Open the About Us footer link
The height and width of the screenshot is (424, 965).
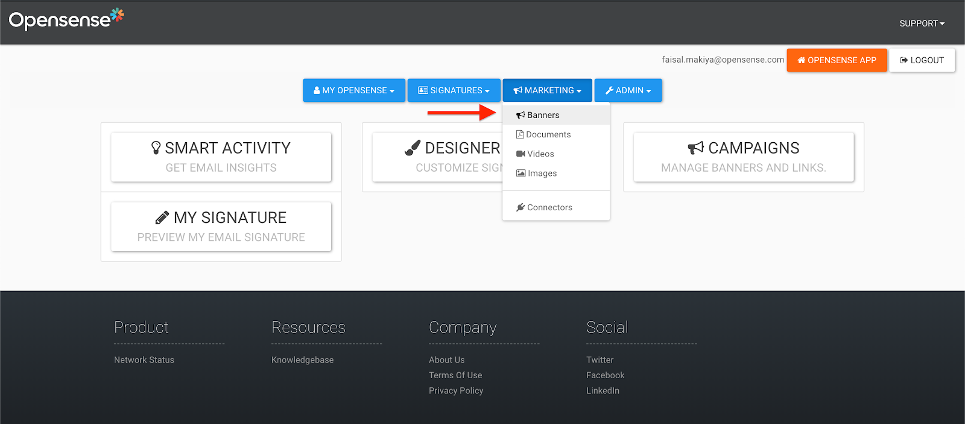447,360
